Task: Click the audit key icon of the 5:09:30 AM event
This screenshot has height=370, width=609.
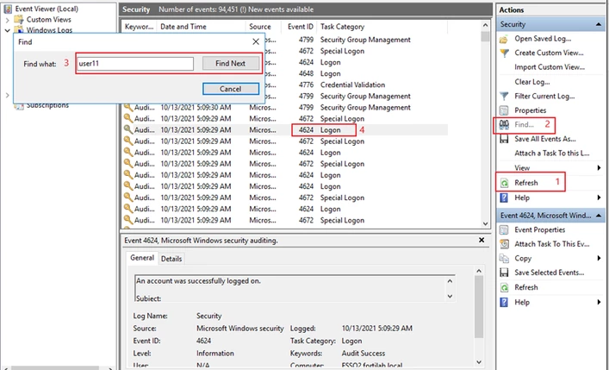Action: tap(127, 108)
